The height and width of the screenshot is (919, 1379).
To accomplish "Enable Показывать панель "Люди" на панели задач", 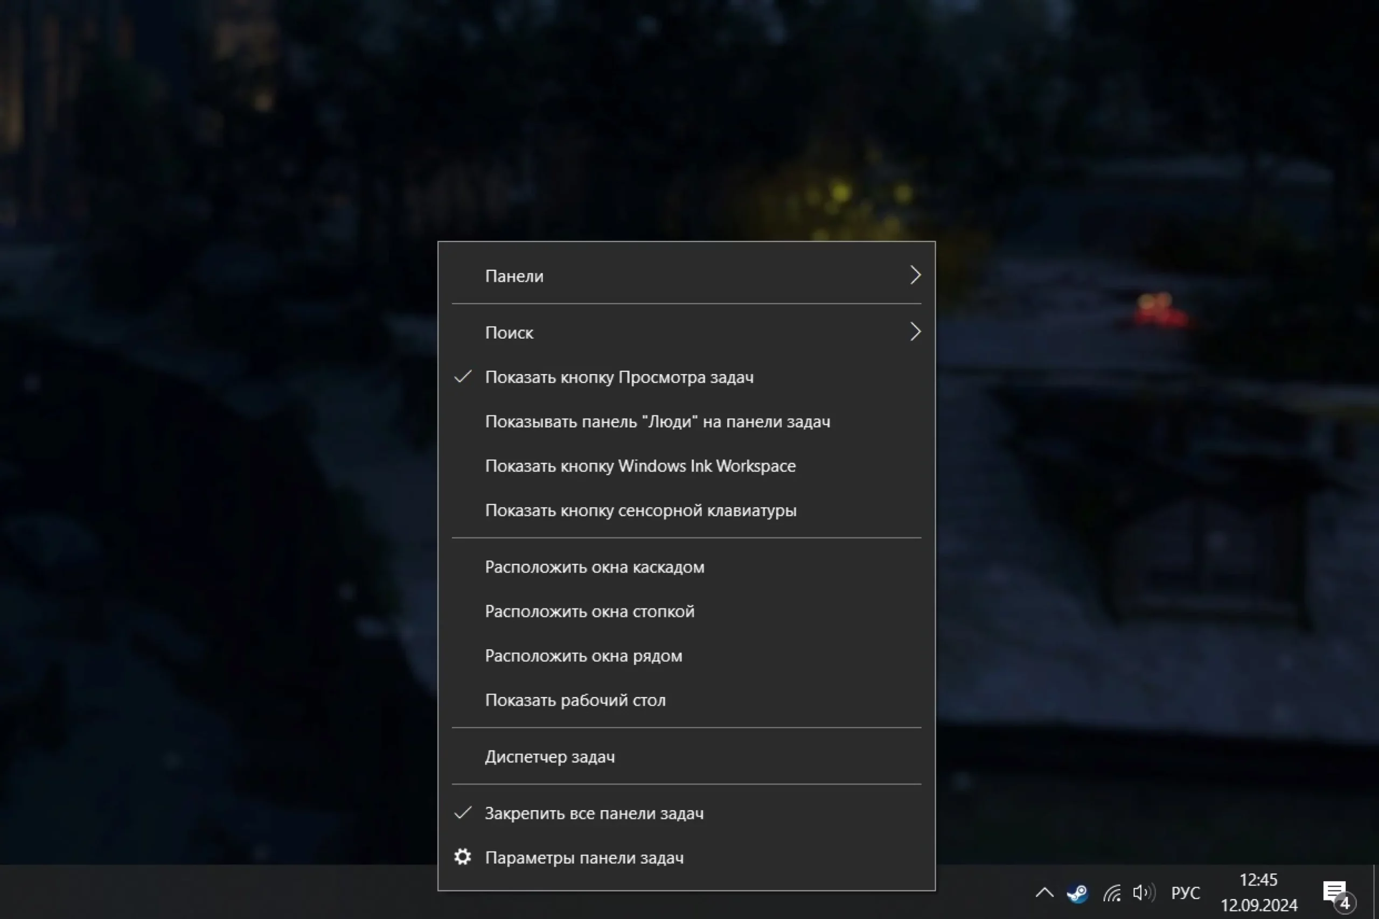I will pos(657,422).
